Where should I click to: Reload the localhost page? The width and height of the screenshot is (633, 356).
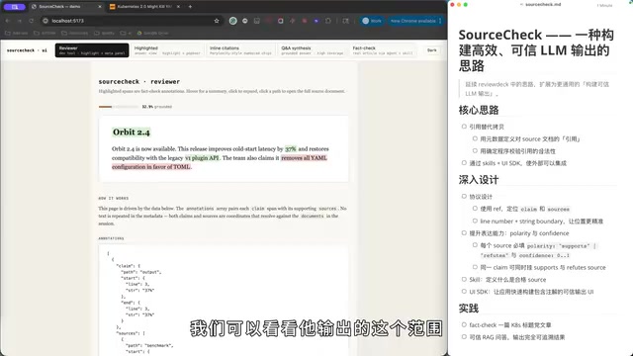31,21
